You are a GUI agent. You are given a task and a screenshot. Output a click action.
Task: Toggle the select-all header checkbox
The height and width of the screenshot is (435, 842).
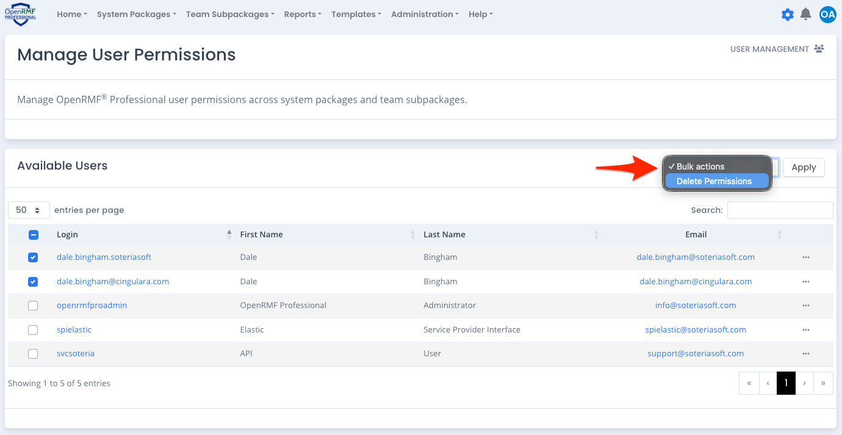34,235
